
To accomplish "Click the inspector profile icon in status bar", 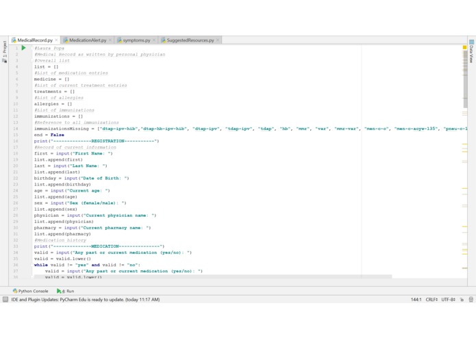I will 471,300.
